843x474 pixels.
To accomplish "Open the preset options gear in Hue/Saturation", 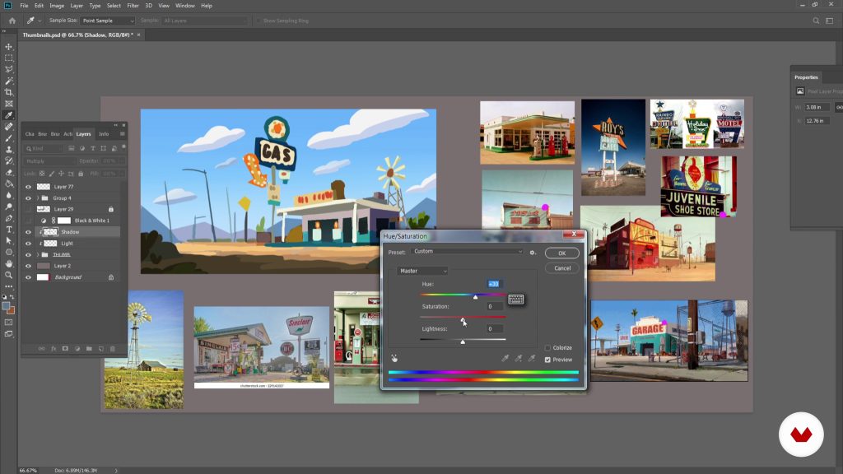I will [533, 252].
